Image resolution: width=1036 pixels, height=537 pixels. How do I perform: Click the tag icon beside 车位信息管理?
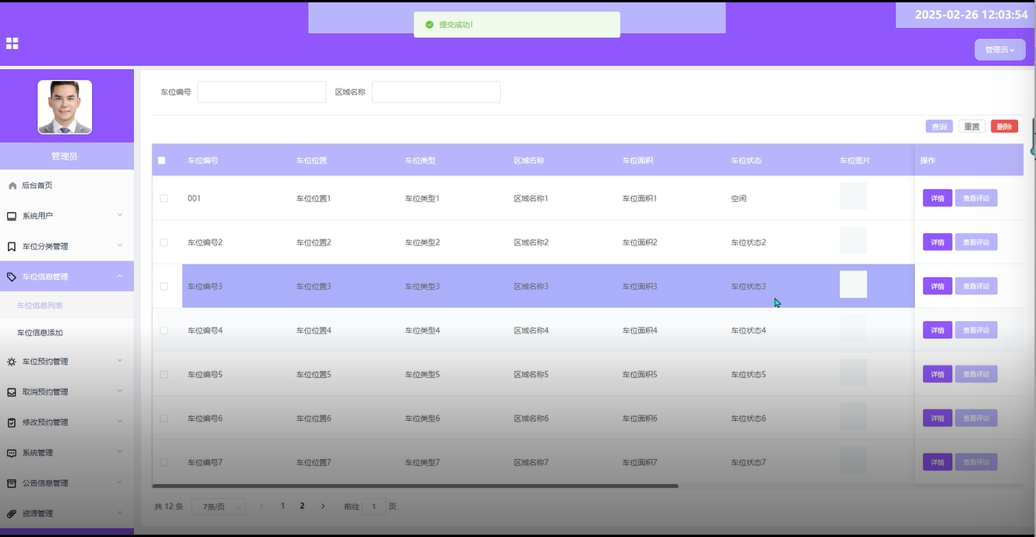point(12,277)
